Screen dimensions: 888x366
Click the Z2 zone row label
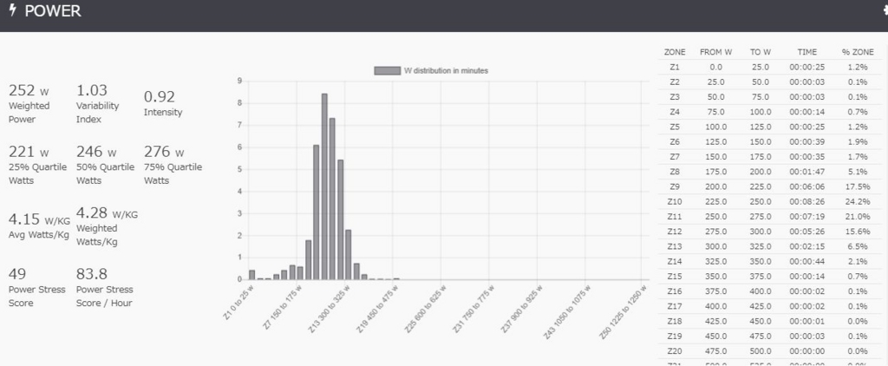pos(675,82)
